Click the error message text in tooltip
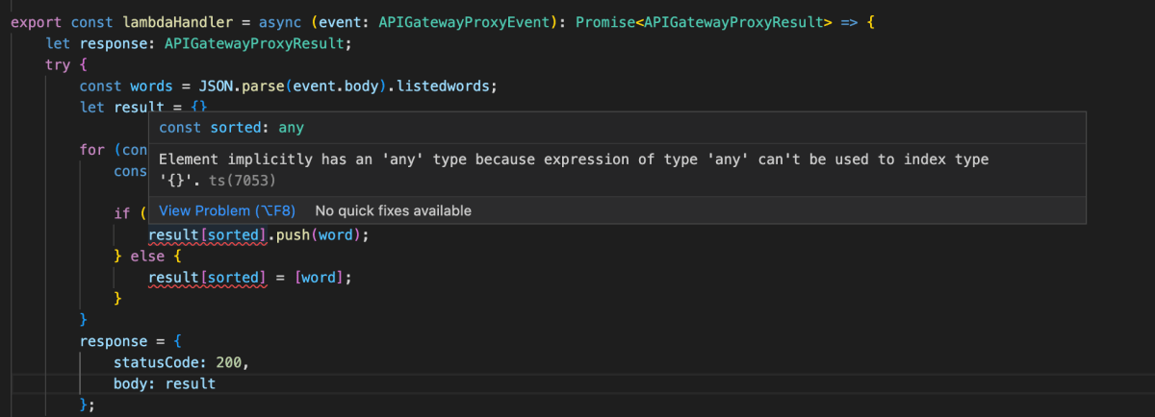This screenshot has height=417, width=1155. pyautogui.click(x=574, y=169)
